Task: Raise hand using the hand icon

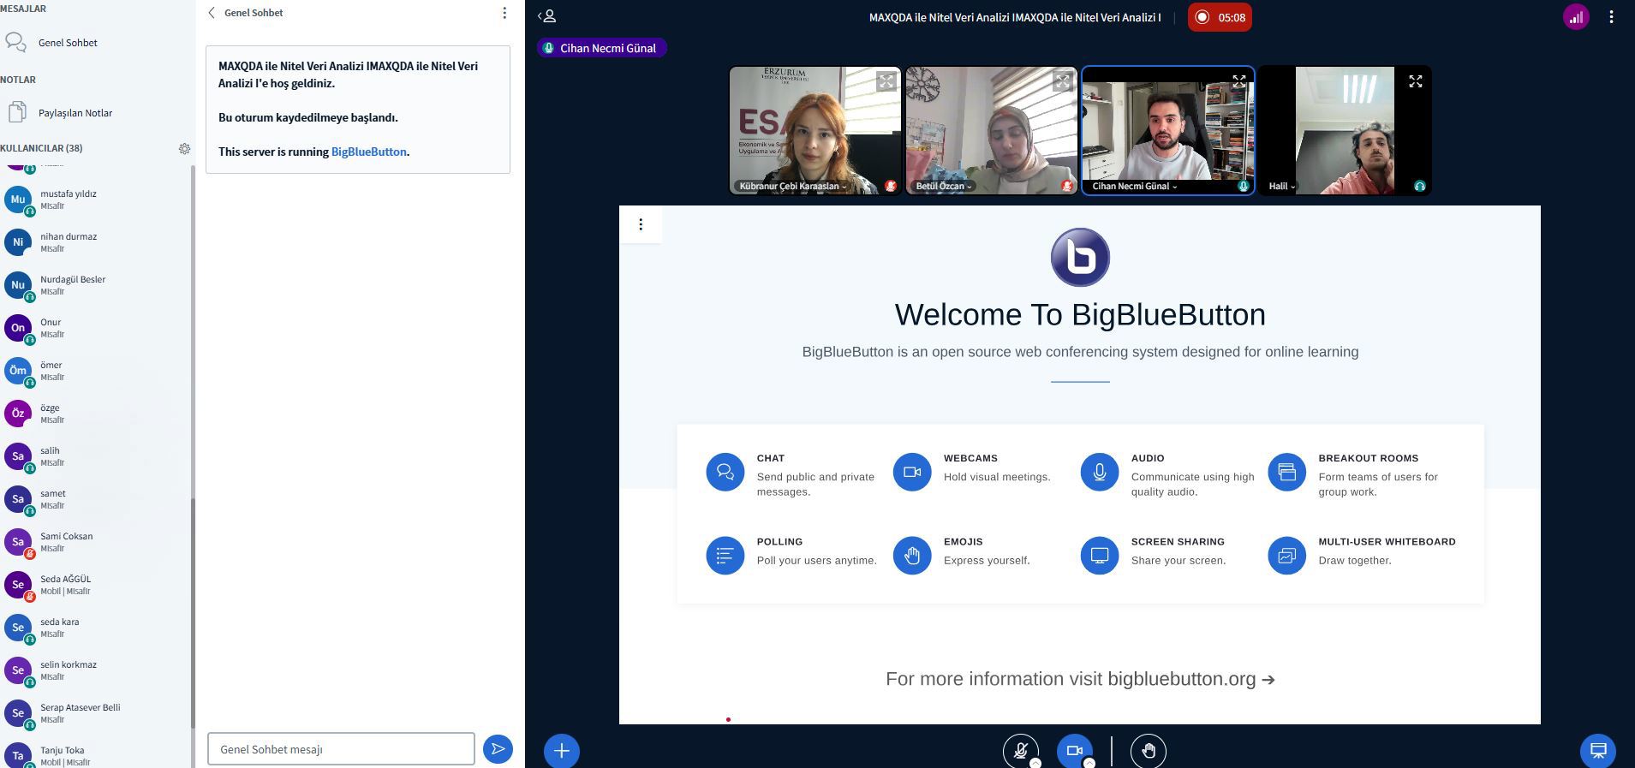Action: click(x=1148, y=751)
